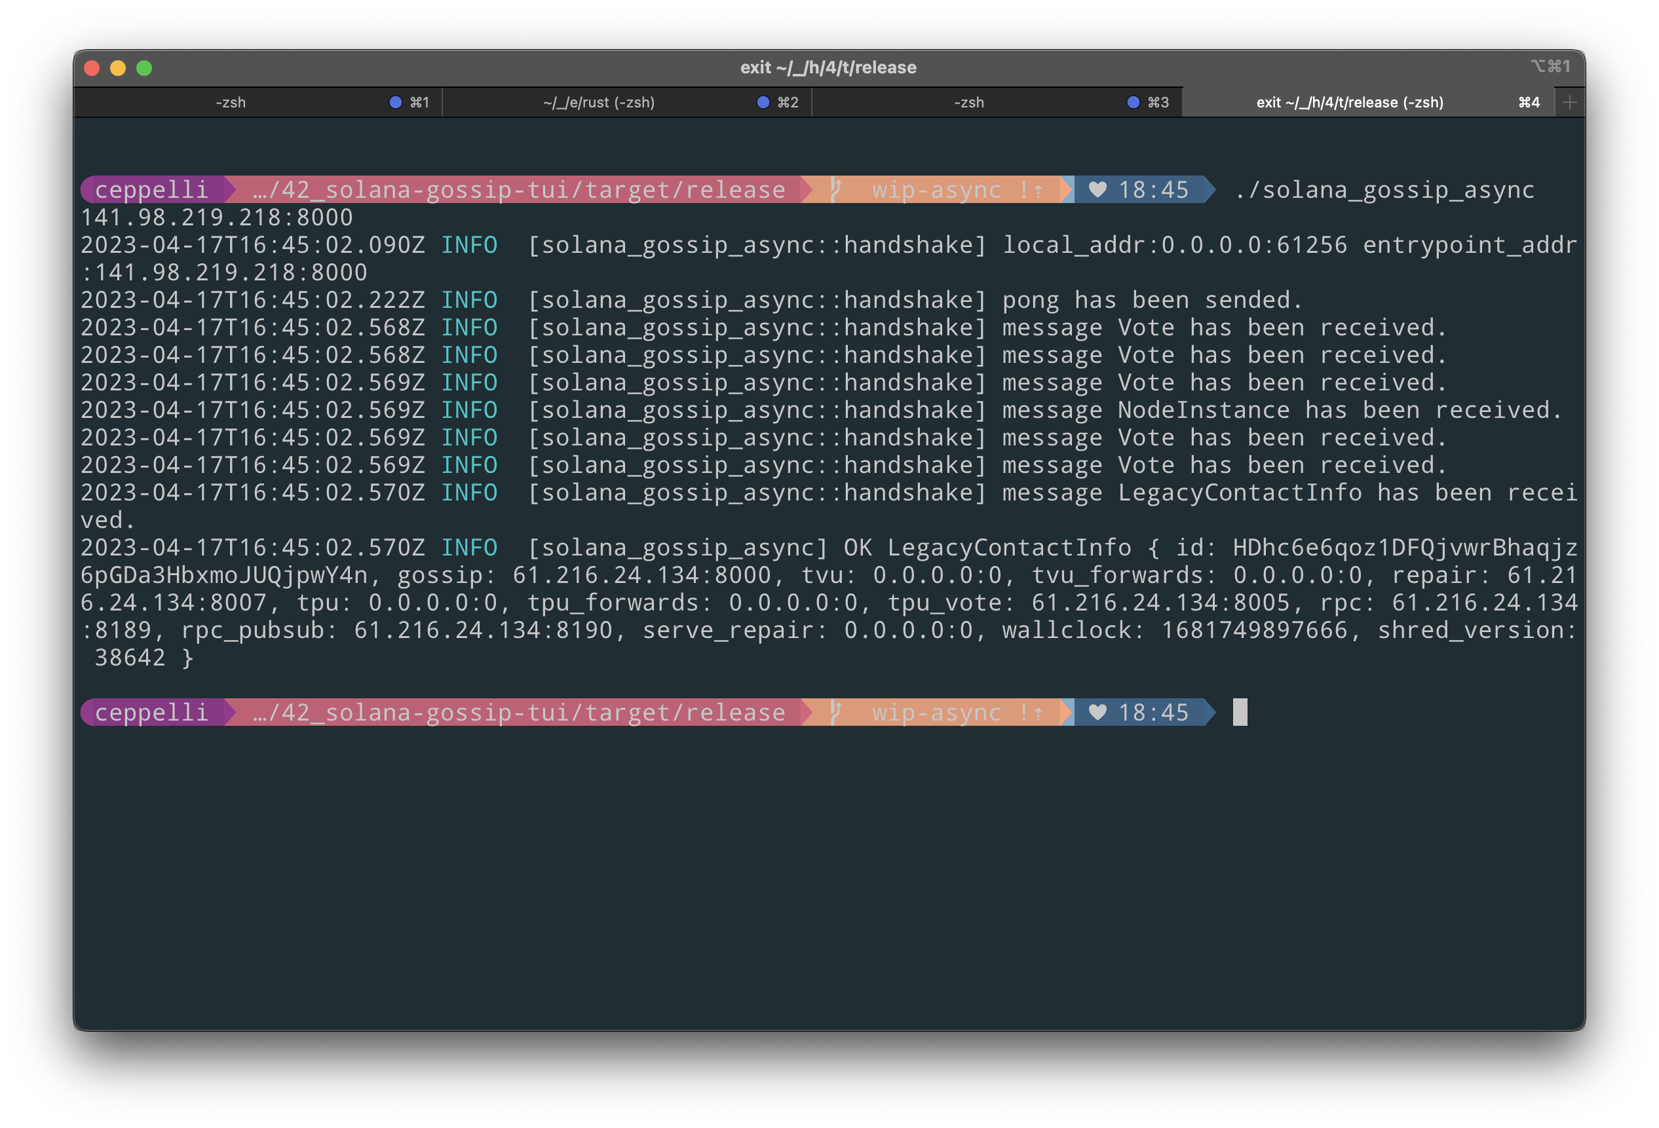
Task: Open the ~/_/e/rust (-zsh) tab
Action: (598, 103)
